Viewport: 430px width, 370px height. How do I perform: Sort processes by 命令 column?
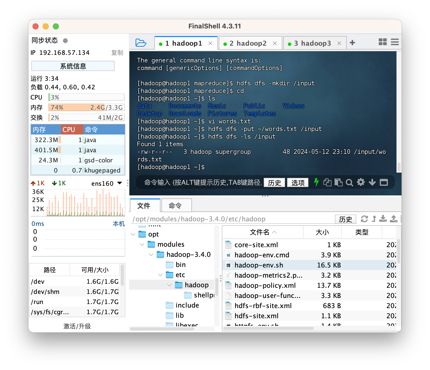(x=104, y=129)
